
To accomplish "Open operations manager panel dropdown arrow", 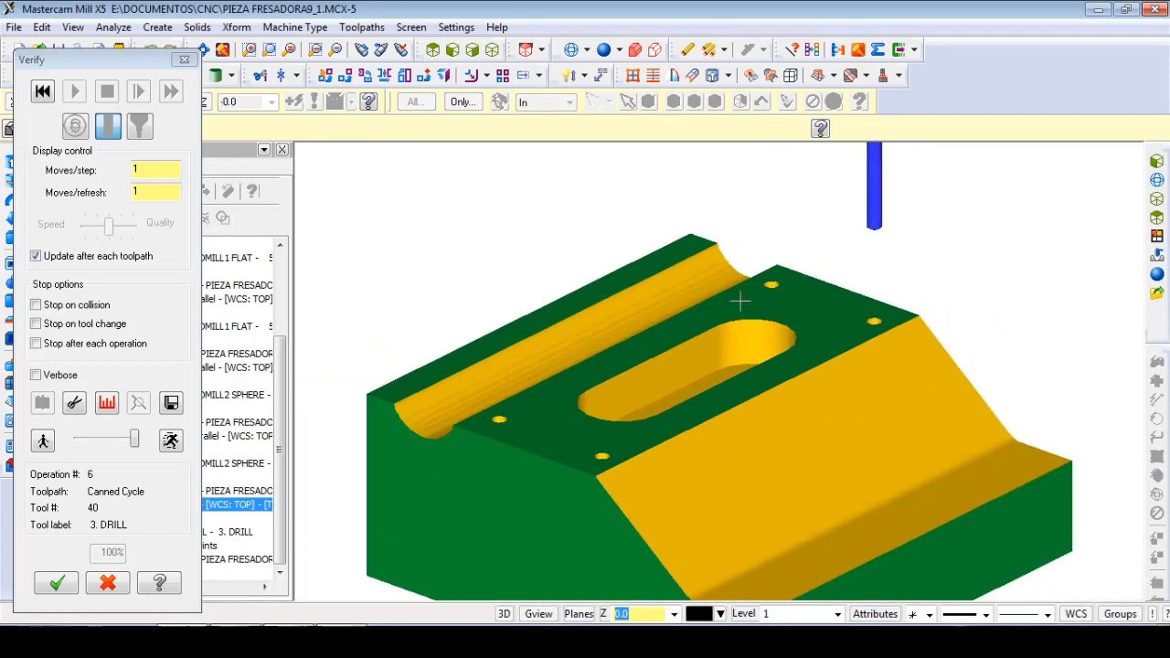I will pos(264,149).
